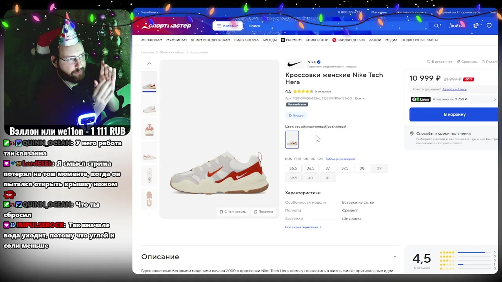Click the blue verified badge icon
The image size is (502, 282).
pyautogui.click(x=318, y=62)
